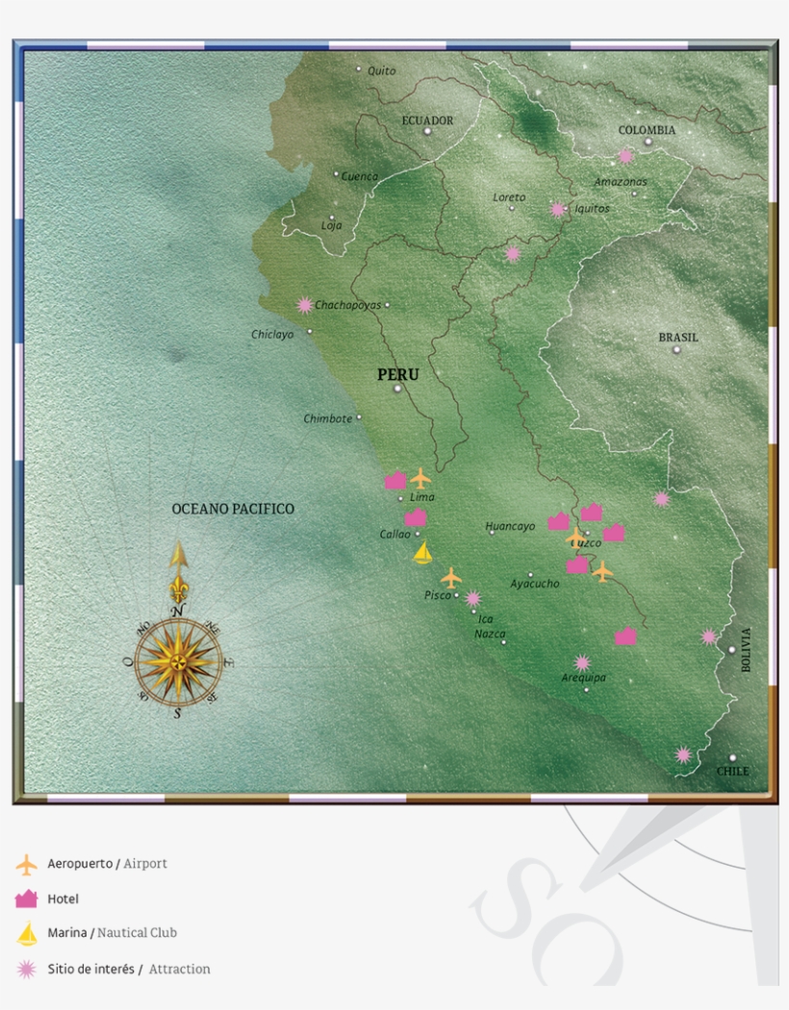Select the Cuenca city label
Image resolution: width=789 pixels, height=1010 pixels.
click(x=360, y=176)
